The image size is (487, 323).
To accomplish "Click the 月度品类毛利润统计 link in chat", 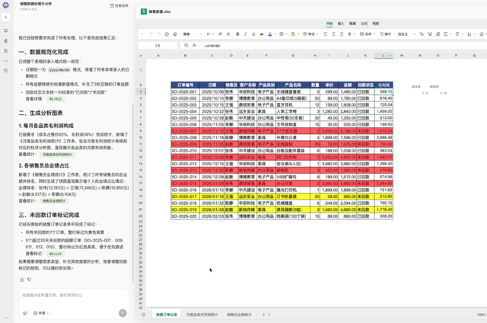I will click(57, 155).
